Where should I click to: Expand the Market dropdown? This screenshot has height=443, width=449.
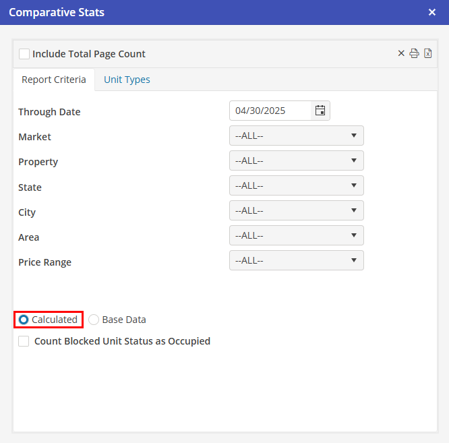296,136
